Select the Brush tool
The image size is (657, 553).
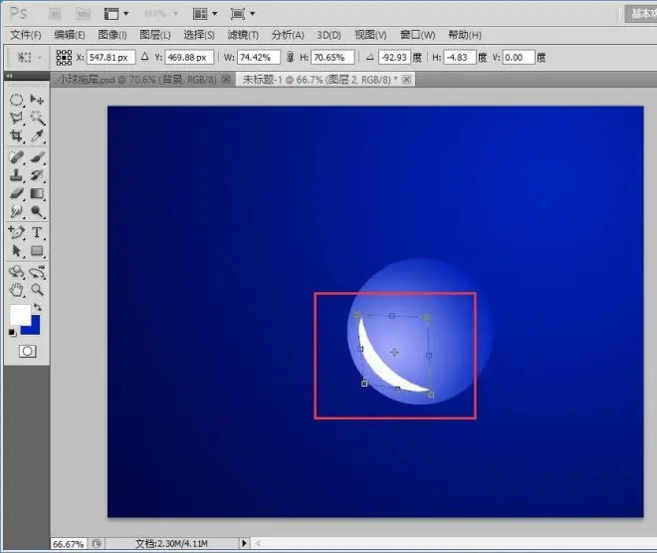click(37, 157)
